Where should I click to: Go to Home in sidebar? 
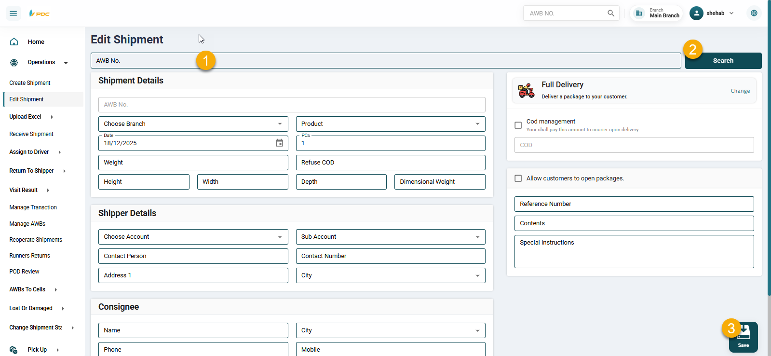coord(36,42)
